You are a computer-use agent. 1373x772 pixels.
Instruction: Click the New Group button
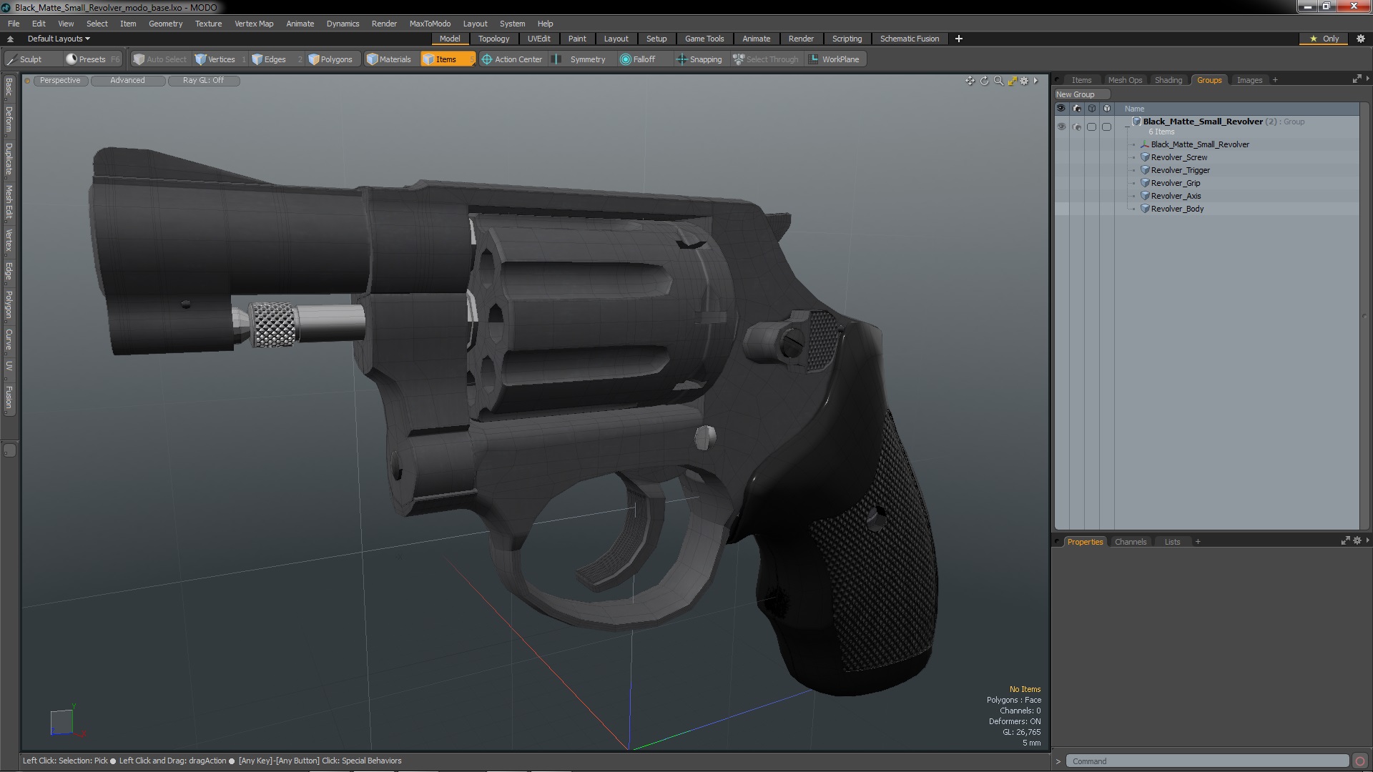1075,94
